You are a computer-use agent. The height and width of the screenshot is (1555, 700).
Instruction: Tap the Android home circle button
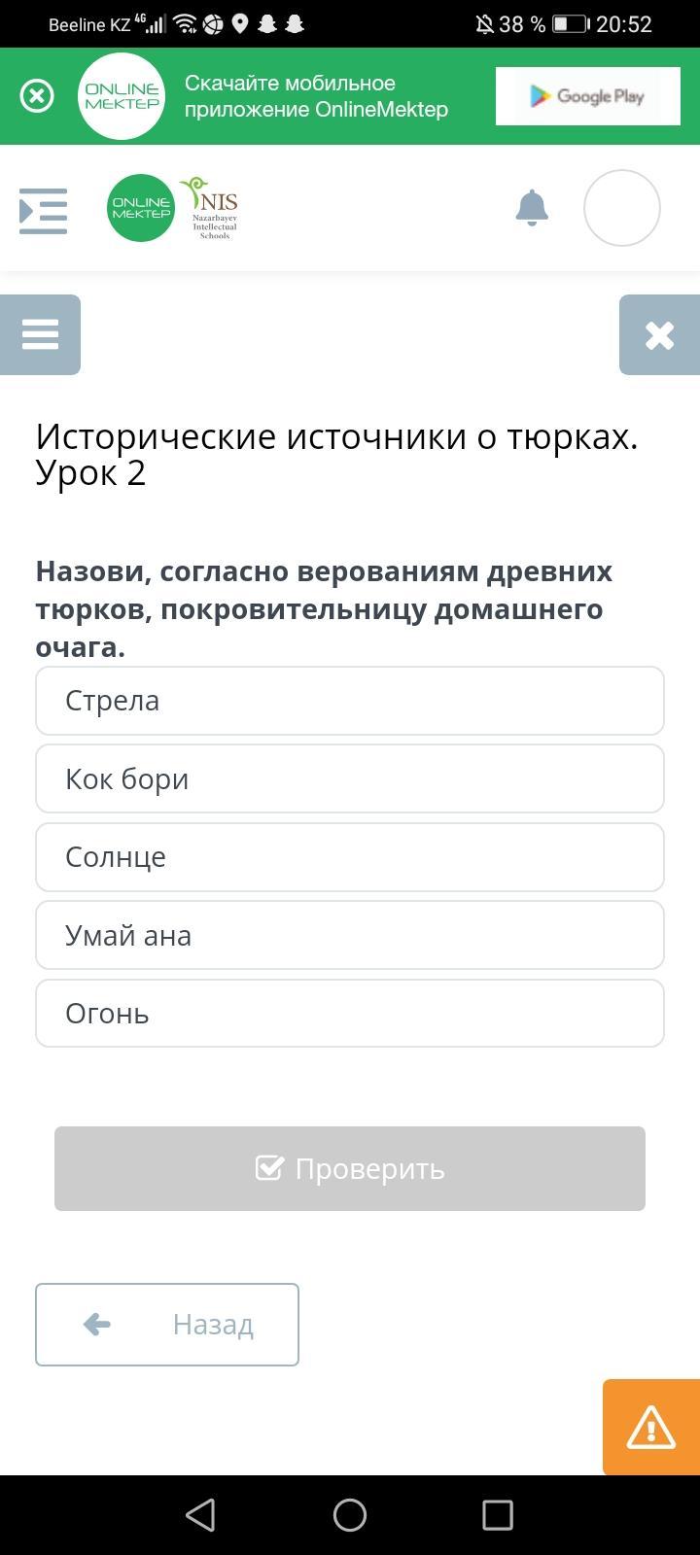pyautogui.click(x=350, y=1514)
